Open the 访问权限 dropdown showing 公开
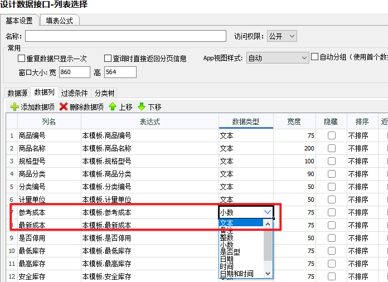 282,36
